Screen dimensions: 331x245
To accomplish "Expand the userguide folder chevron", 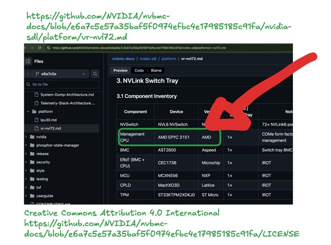I will (x=26, y=196).
